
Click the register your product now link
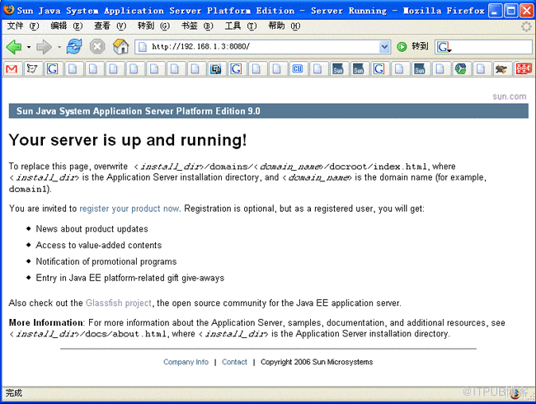coord(129,209)
